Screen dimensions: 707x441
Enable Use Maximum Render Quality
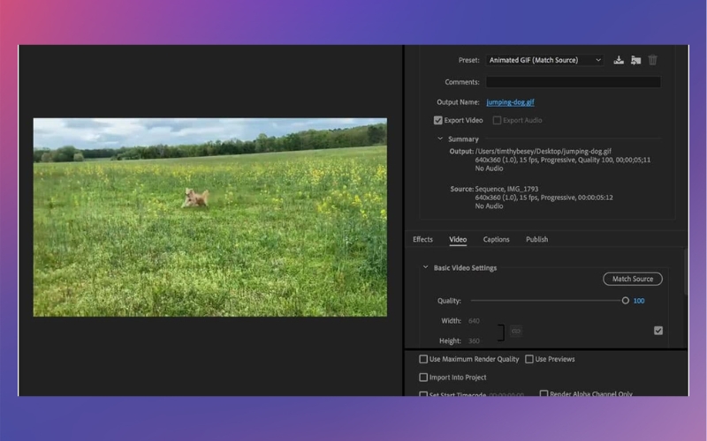(x=423, y=359)
